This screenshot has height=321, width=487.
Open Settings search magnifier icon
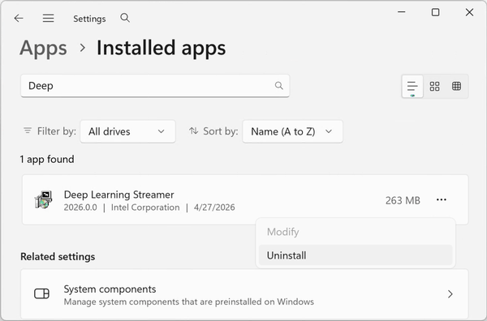point(125,18)
